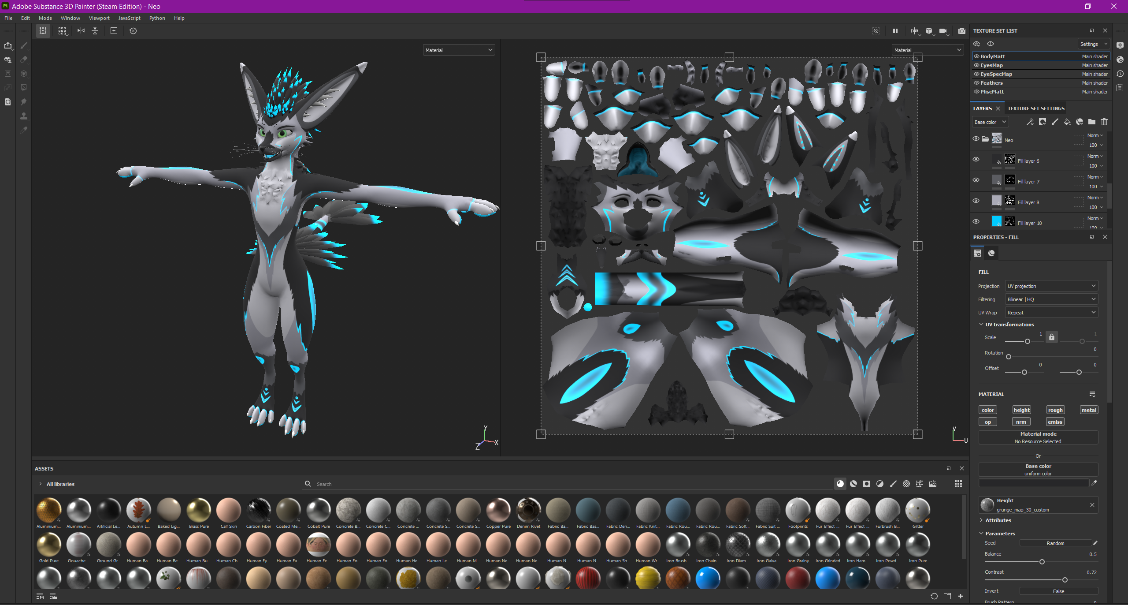Click the add effect magic wand icon

(x=1030, y=122)
